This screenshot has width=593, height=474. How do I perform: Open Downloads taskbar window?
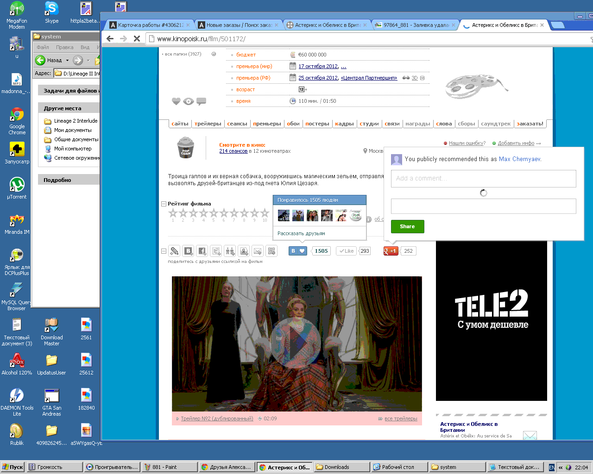tap(342, 467)
